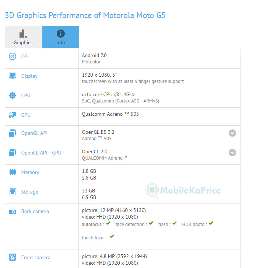Click the Storage label
The height and width of the screenshot is (268, 267).
pos(30,192)
